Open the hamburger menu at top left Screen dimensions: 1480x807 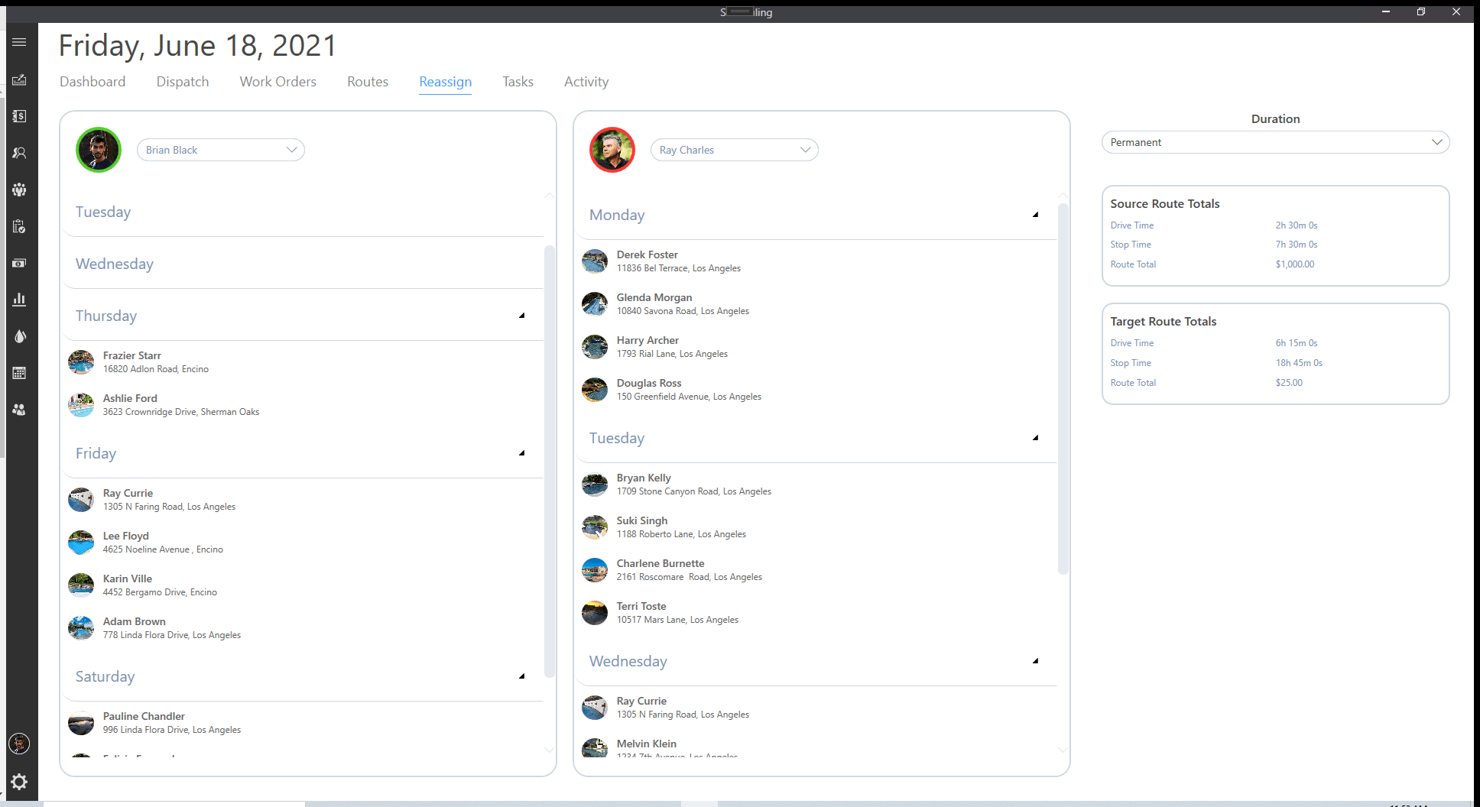(20, 42)
